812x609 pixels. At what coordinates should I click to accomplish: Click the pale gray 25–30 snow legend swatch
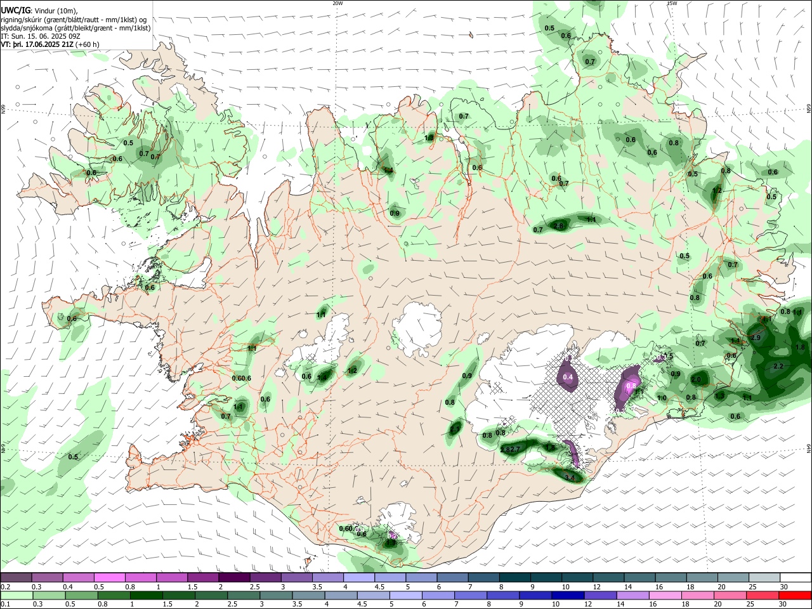(764, 577)
